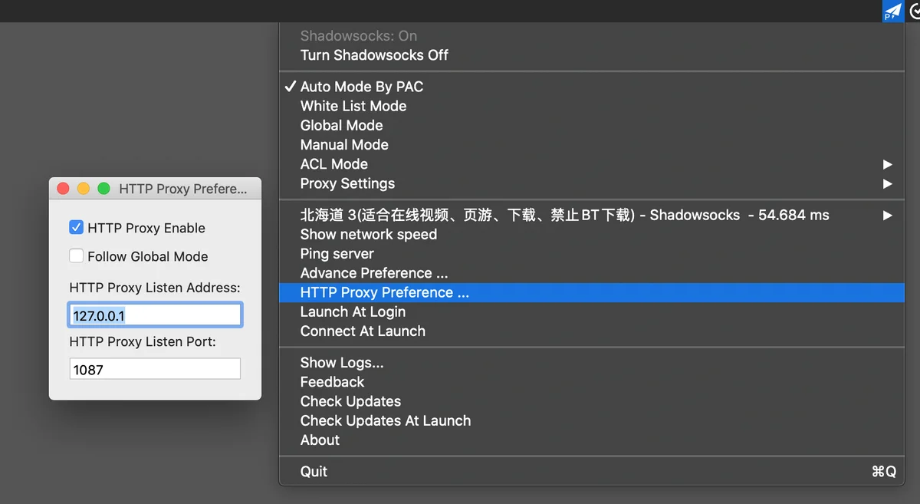Click the Shadowsocks paper plane menu bar icon
Screen dimensions: 920x504
(892, 12)
